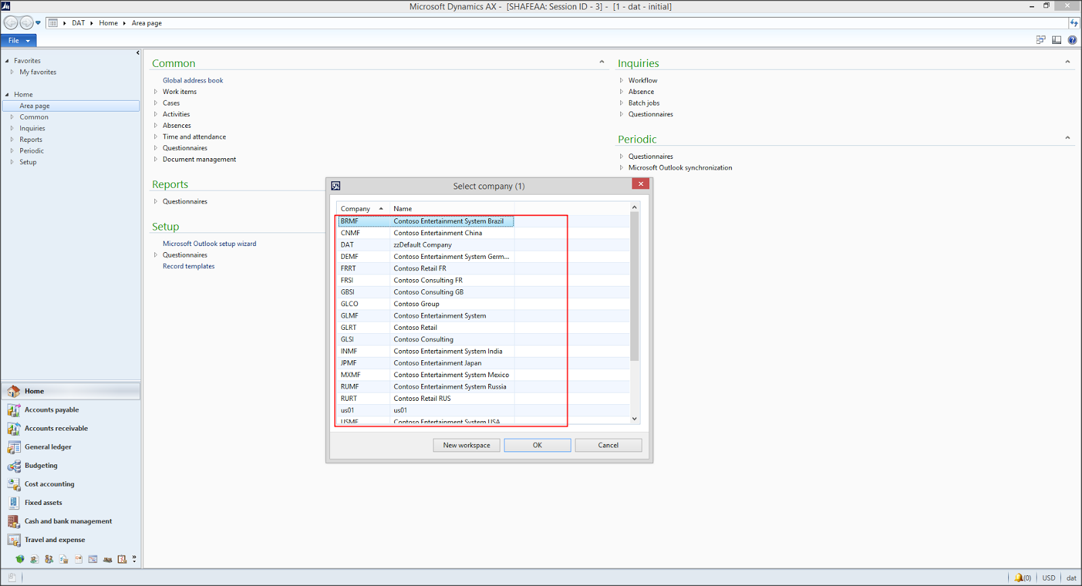The image size is (1082, 586).
Task: Click the company list scrollbar thumb
Action: 634,287
